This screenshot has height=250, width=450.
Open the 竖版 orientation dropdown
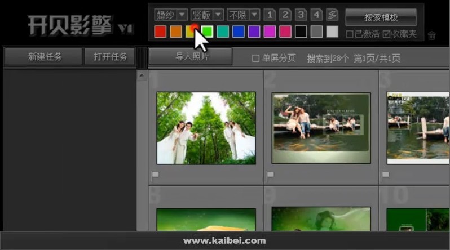coord(207,15)
